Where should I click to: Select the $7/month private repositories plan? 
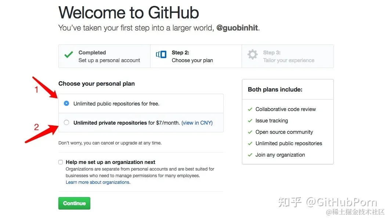66,123
